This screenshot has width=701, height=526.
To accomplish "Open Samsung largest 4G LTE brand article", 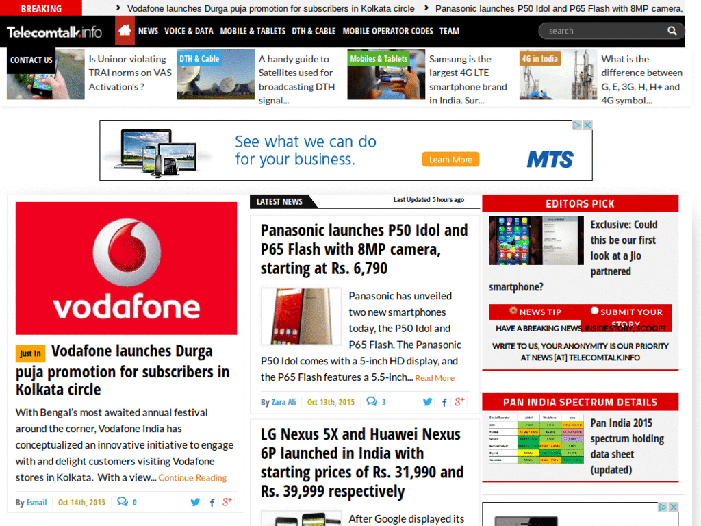I will tap(468, 79).
